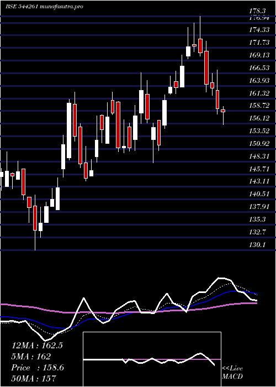Click the 161.32 price level label
Screen dimensions: 276x387
(259, 93)
